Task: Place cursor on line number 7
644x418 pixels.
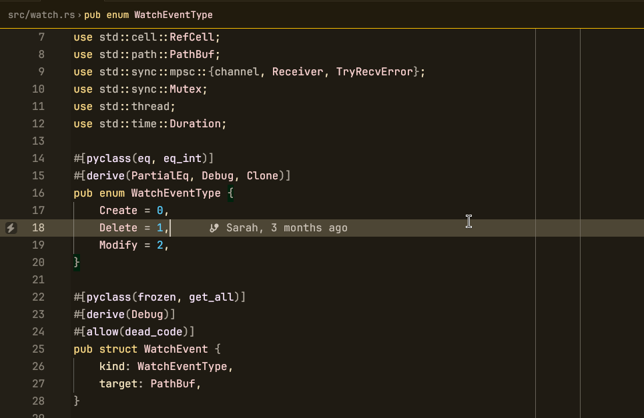Action: point(41,37)
